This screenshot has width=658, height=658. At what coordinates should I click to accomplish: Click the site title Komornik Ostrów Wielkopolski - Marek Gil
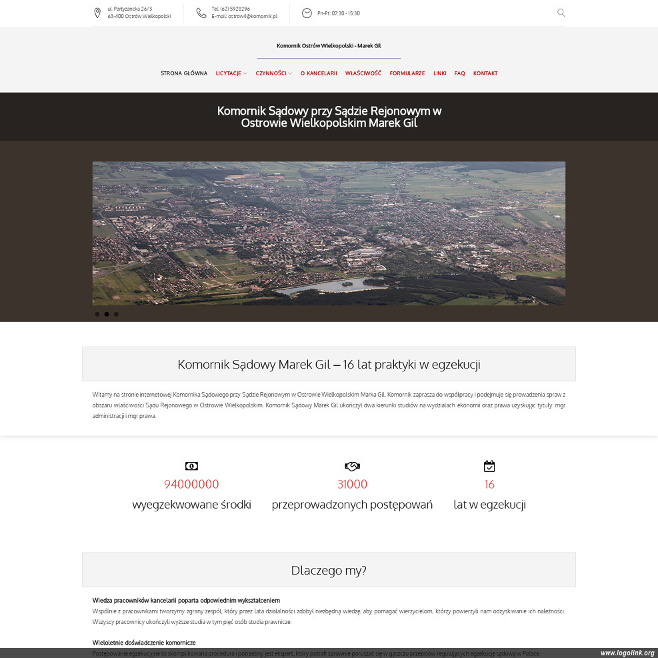coord(329,46)
